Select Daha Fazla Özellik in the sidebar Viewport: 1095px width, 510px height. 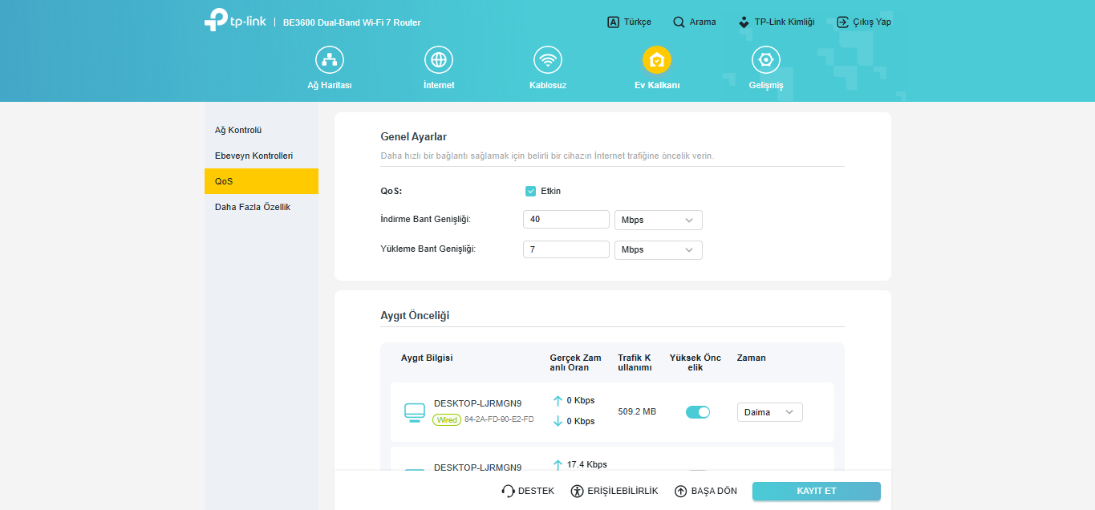point(262,207)
